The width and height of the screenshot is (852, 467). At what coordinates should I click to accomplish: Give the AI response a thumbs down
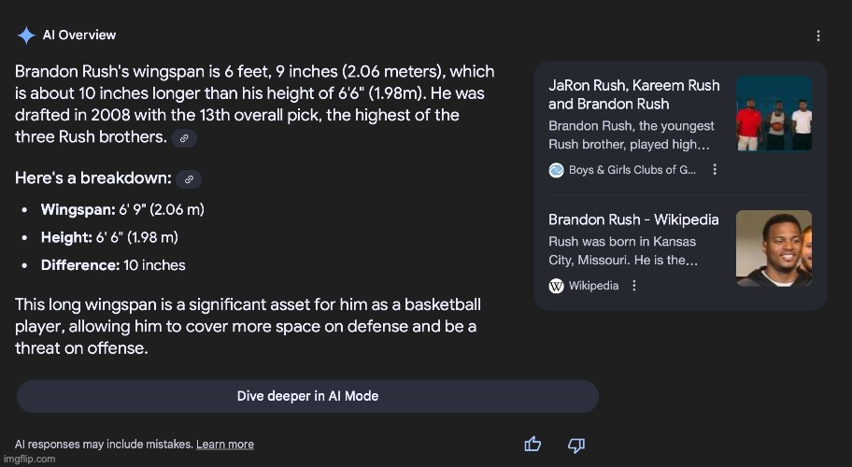[576, 445]
